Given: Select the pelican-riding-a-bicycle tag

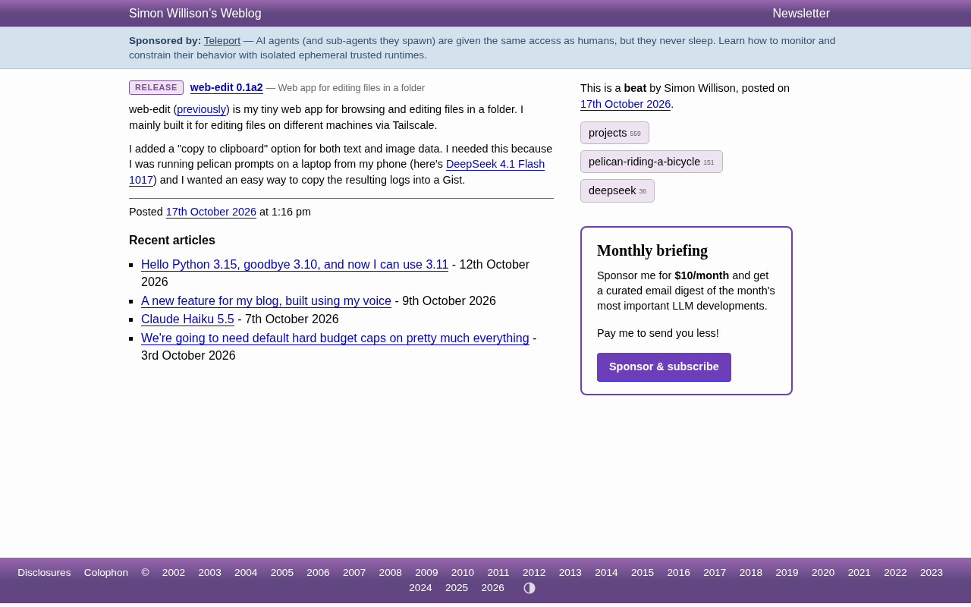Looking at the screenshot, I should click(x=652, y=162).
